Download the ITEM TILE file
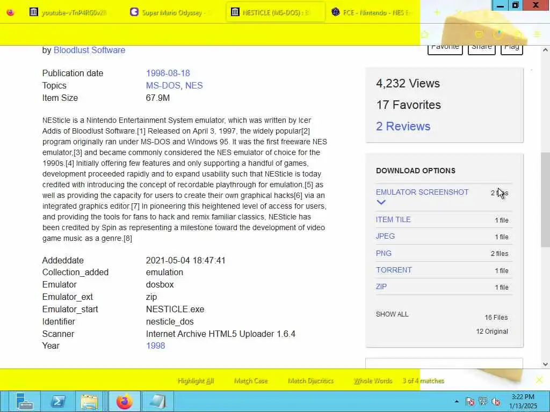 [x=393, y=219]
